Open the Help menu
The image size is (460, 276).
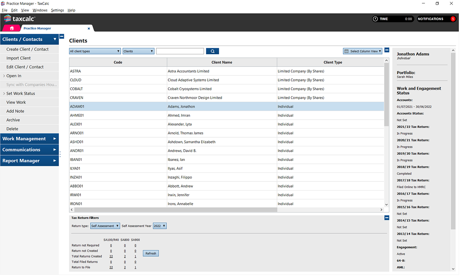pos(72,10)
